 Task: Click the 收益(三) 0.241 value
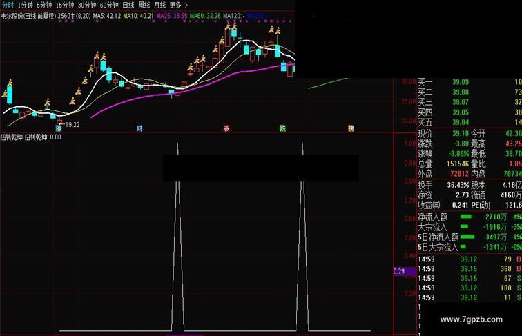pyautogui.click(x=461, y=205)
